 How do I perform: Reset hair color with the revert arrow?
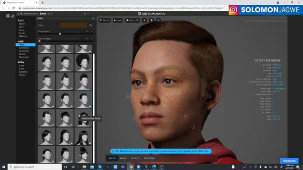91,25
